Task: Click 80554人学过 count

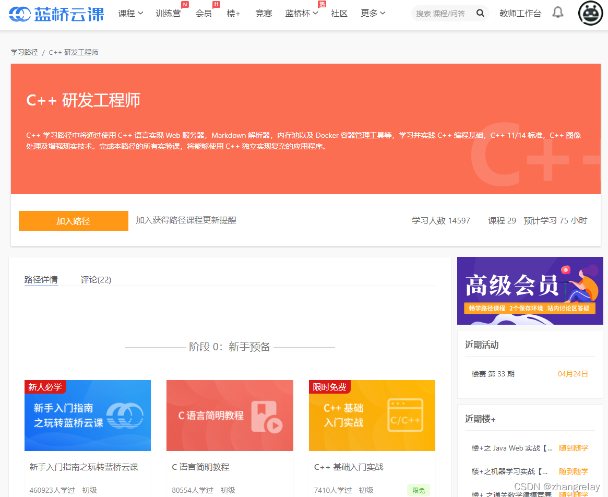Action: [x=193, y=490]
